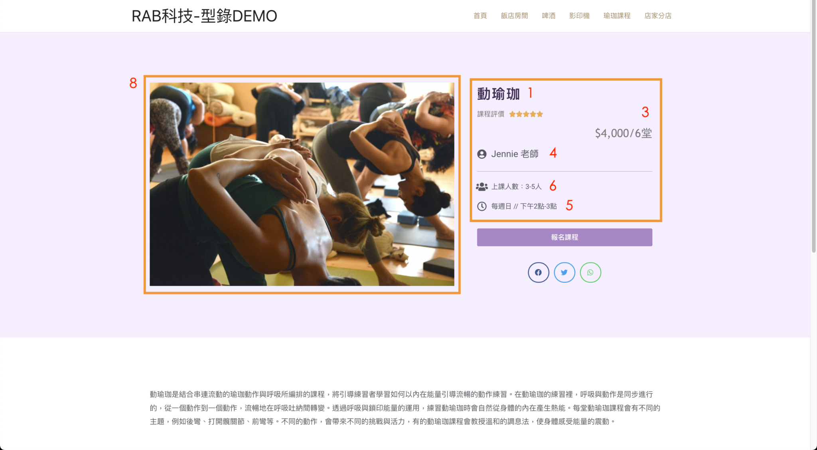Click the Twitter share icon
Image resolution: width=817 pixels, height=450 pixels.
coord(564,272)
